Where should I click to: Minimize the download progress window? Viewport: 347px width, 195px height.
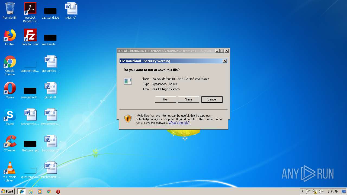click(217, 51)
